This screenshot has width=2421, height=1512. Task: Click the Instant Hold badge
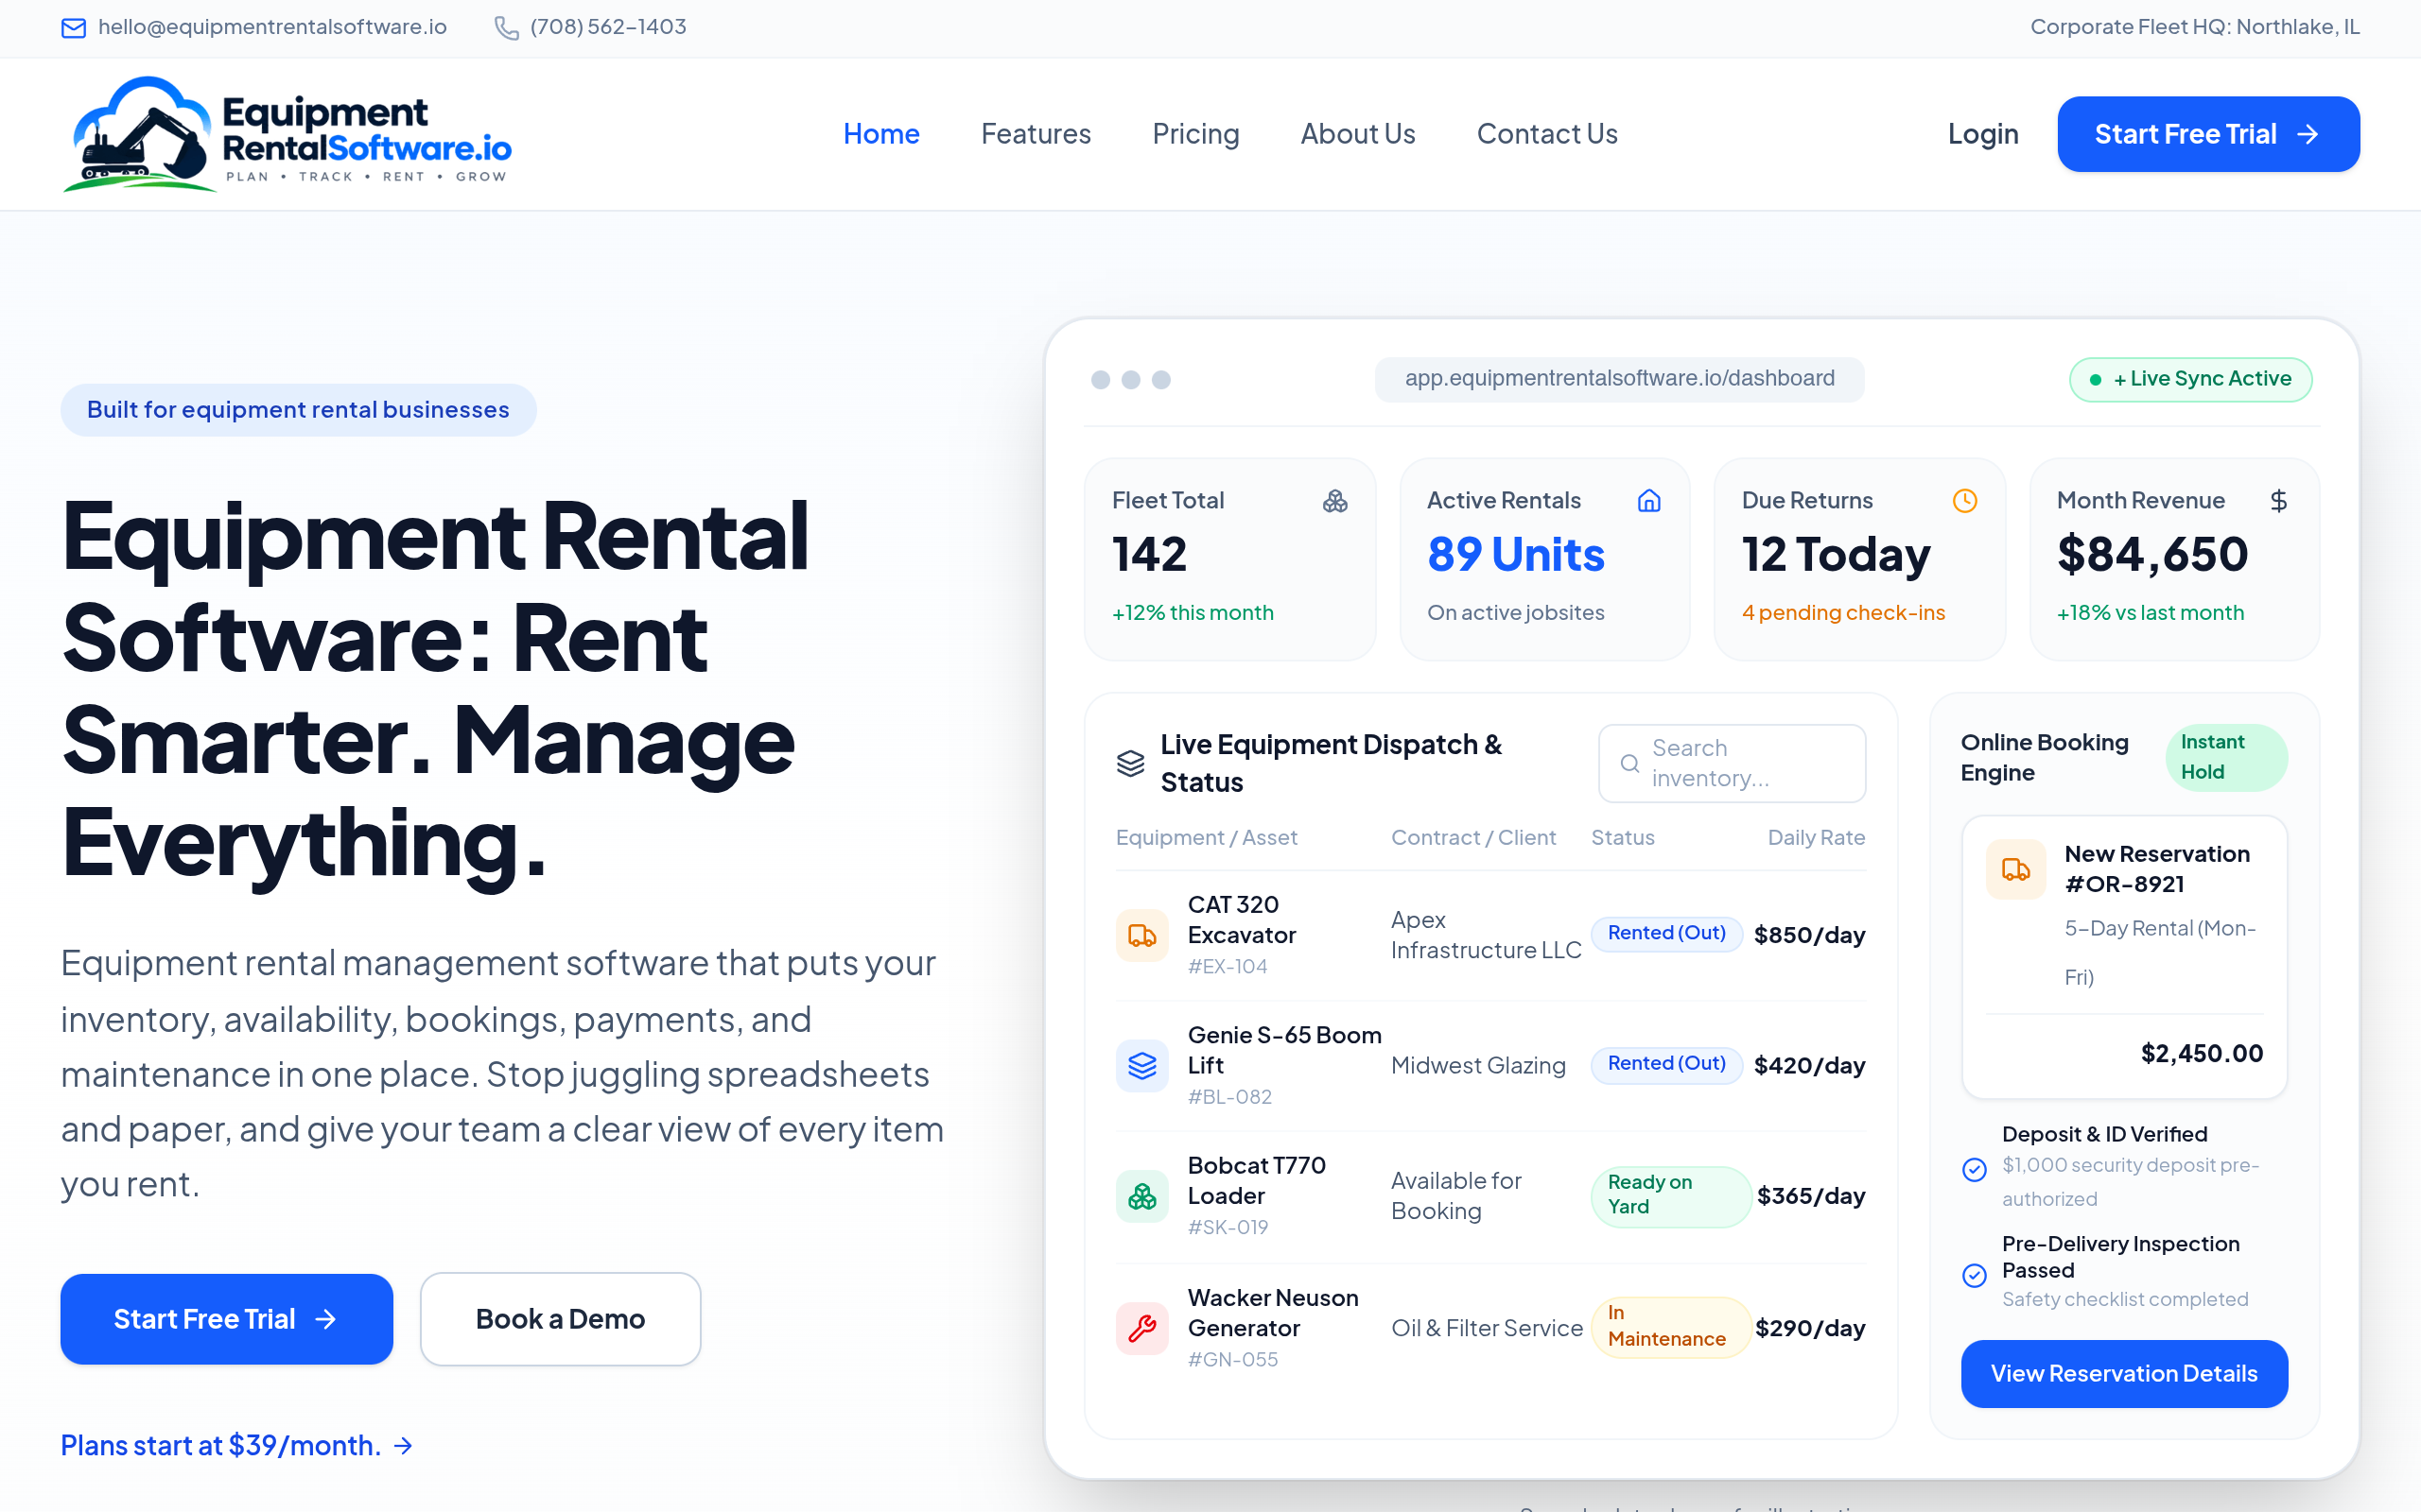pyautogui.click(x=2226, y=757)
